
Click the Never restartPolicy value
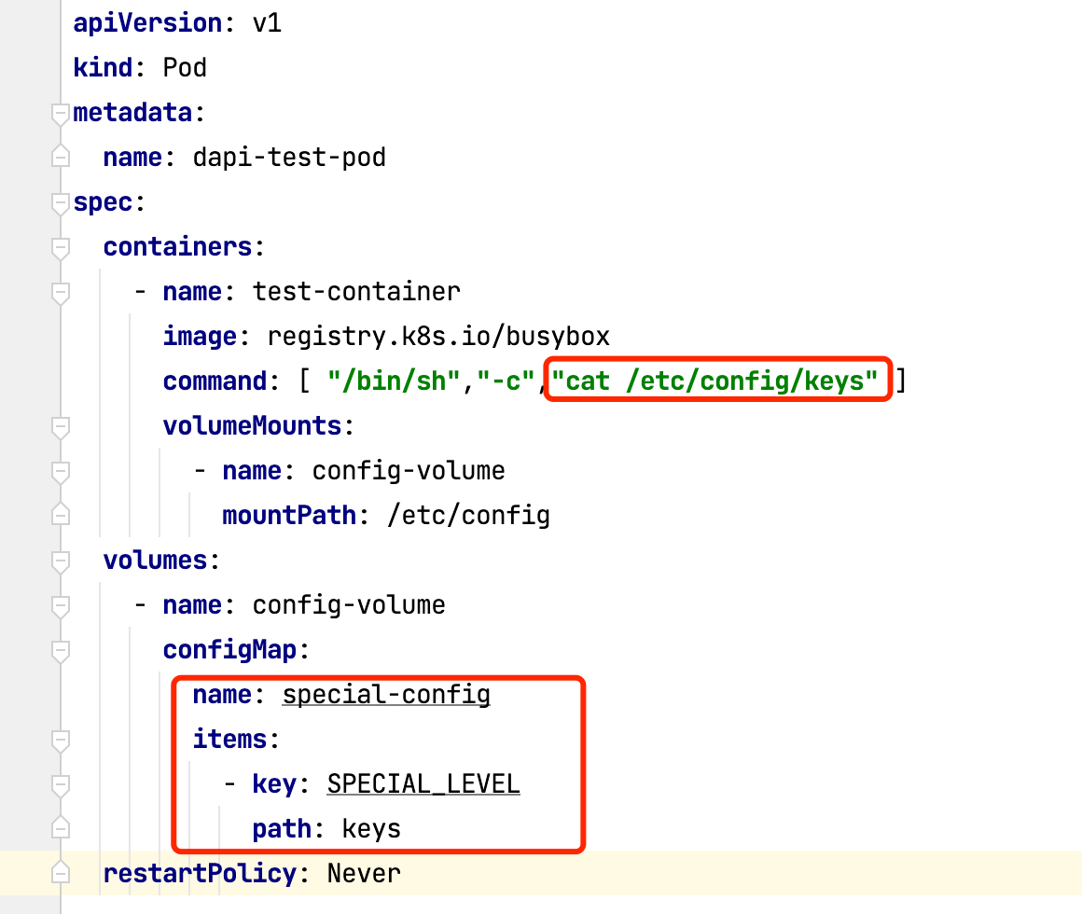[364, 874]
